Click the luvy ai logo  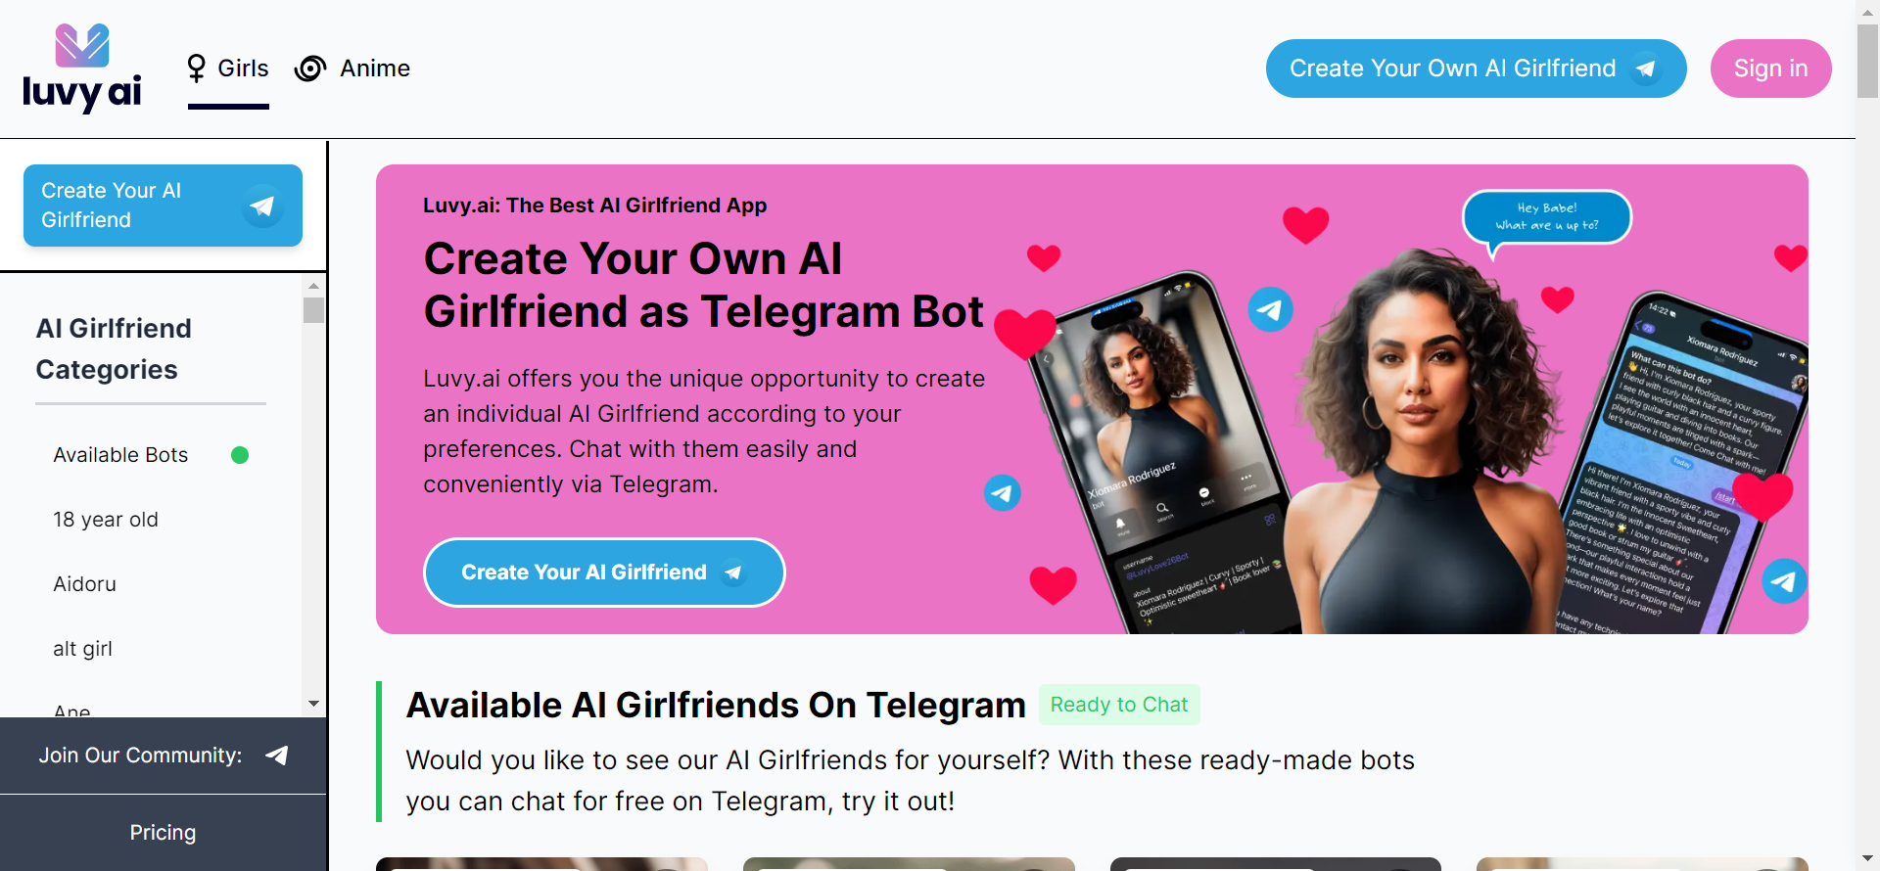pos(82,69)
